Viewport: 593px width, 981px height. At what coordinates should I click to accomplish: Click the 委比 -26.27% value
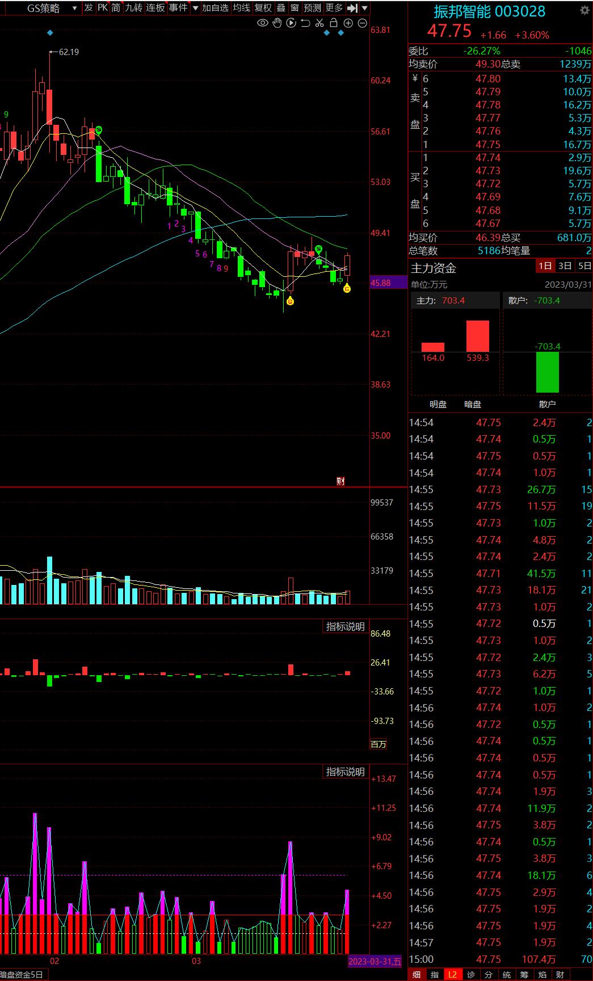482,51
